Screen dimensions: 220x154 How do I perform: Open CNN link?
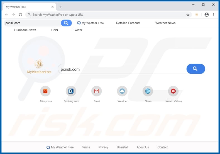coord(55,30)
